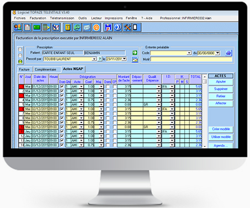Click the green Vitale card toolbar icon

(x=37, y=28)
